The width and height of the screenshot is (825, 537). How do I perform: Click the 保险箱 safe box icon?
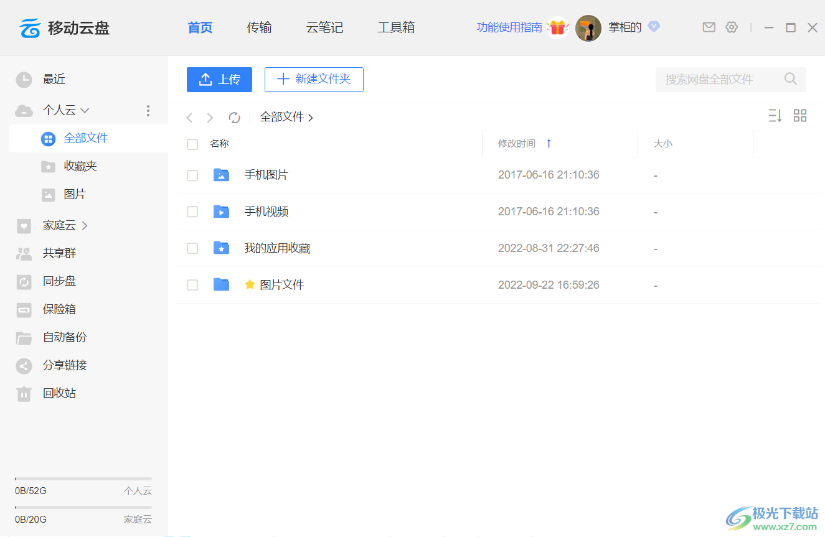pyautogui.click(x=24, y=310)
